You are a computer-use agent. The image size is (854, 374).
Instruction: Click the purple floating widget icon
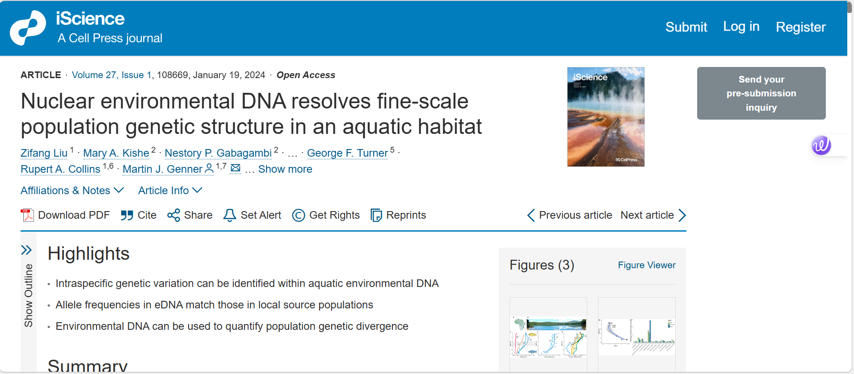pyautogui.click(x=821, y=145)
